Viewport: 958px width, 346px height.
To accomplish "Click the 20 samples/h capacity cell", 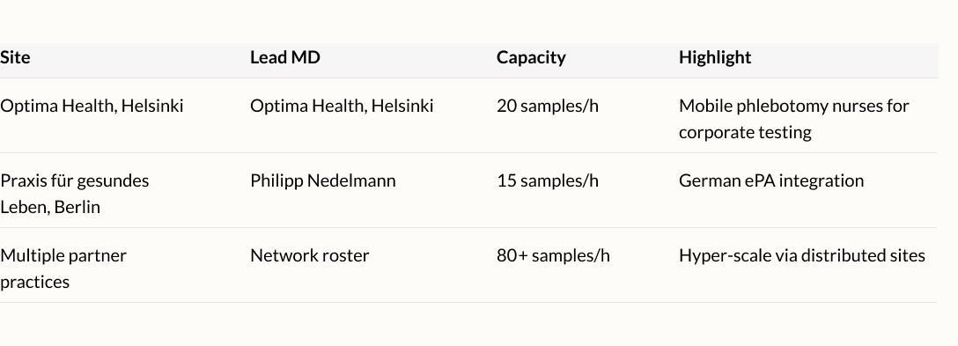I will pyautogui.click(x=548, y=106).
